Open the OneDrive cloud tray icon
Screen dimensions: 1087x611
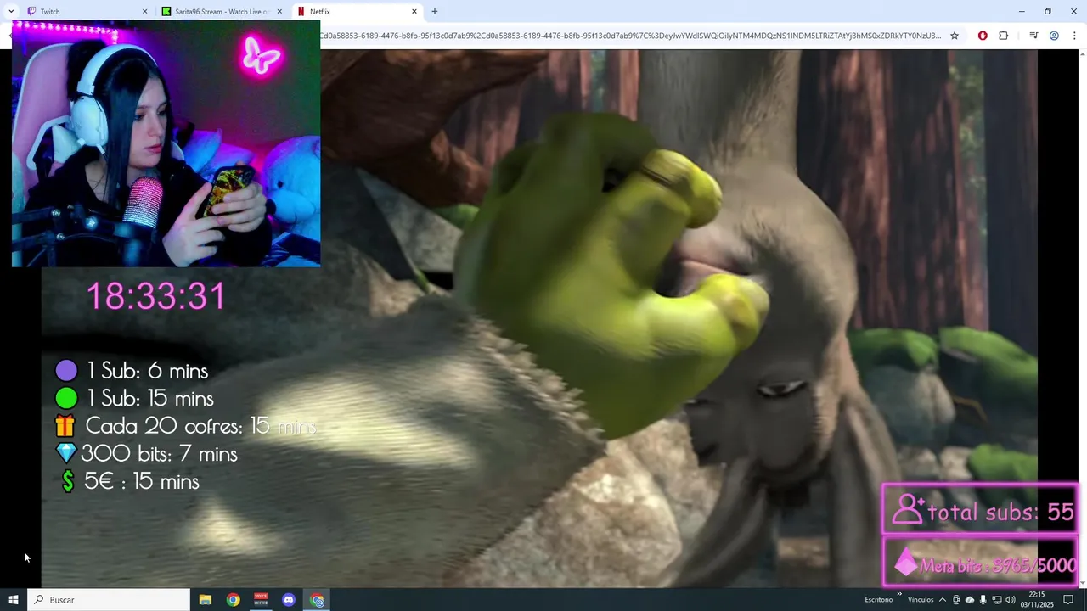click(970, 600)
